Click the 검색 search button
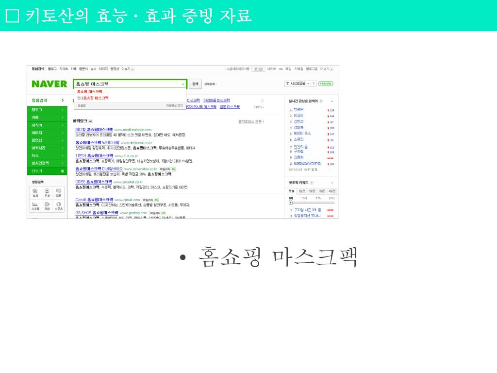The image size is (497, 373). pos(195,84)
